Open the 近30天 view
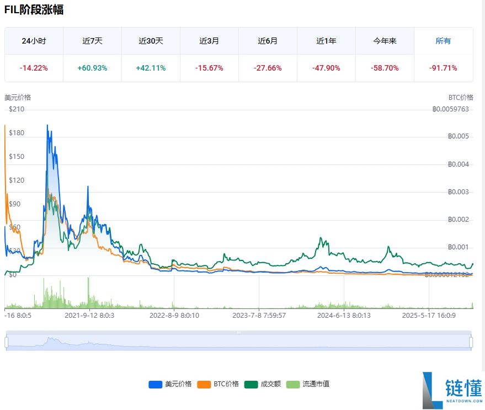485x410 pixels. pyautogui.click(x=151, y=41)
